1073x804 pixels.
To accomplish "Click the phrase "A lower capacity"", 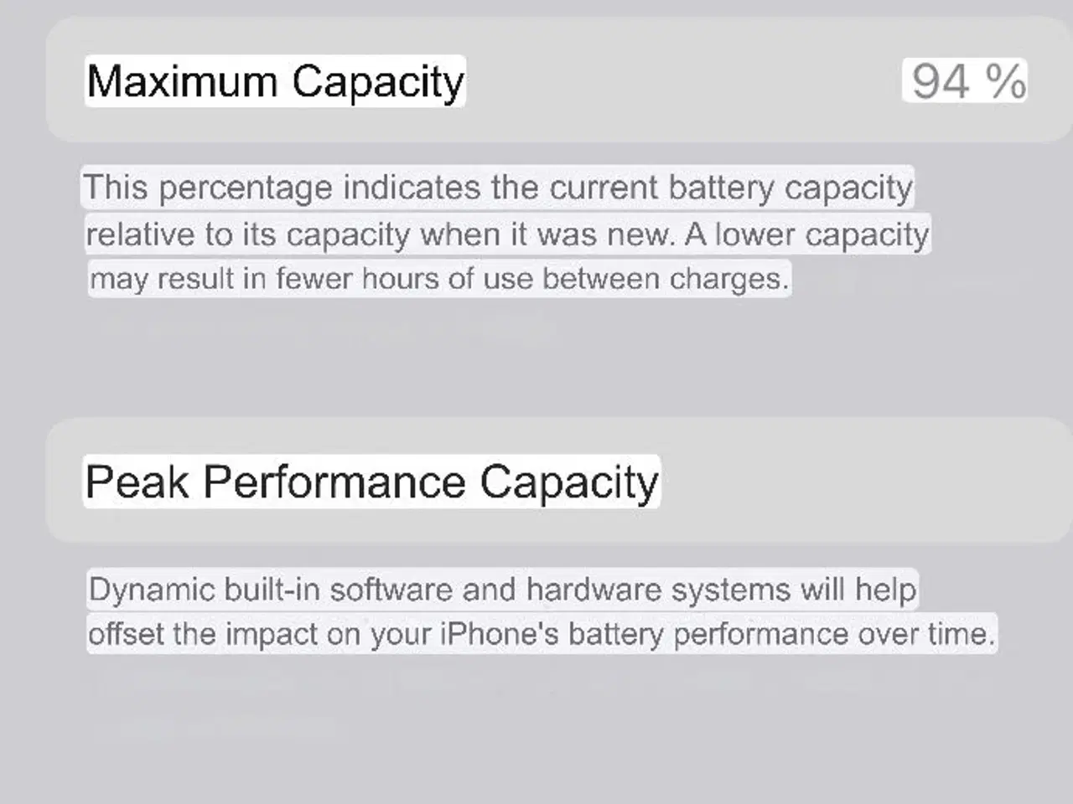I will point(806,234).
